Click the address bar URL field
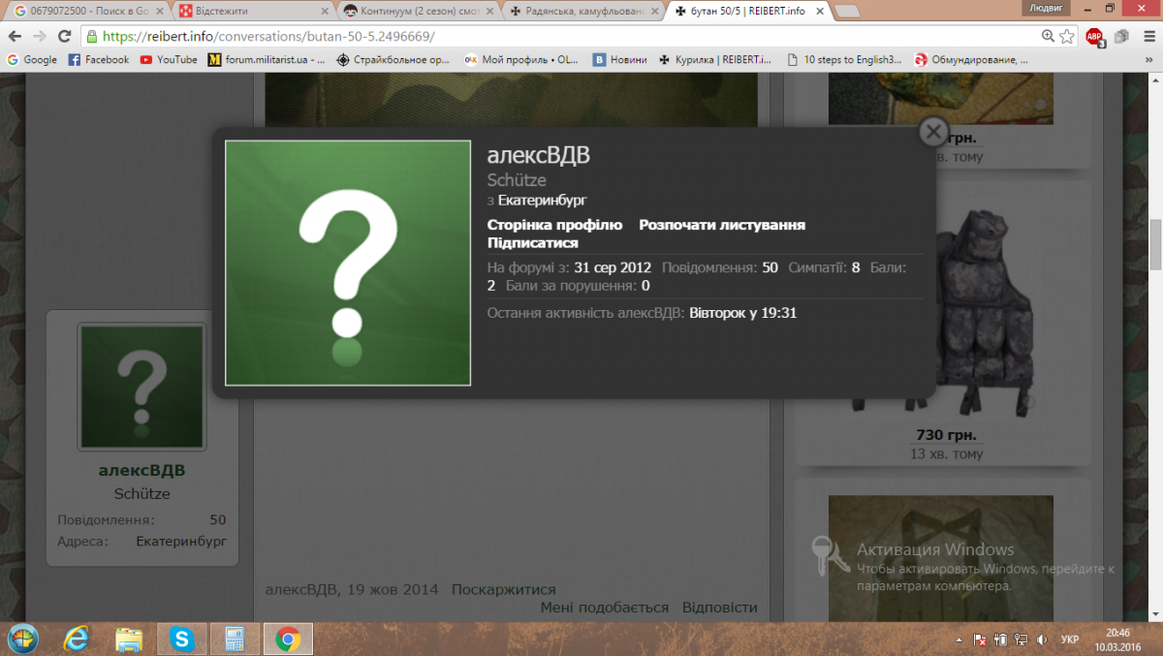 (x=562, y=37)
